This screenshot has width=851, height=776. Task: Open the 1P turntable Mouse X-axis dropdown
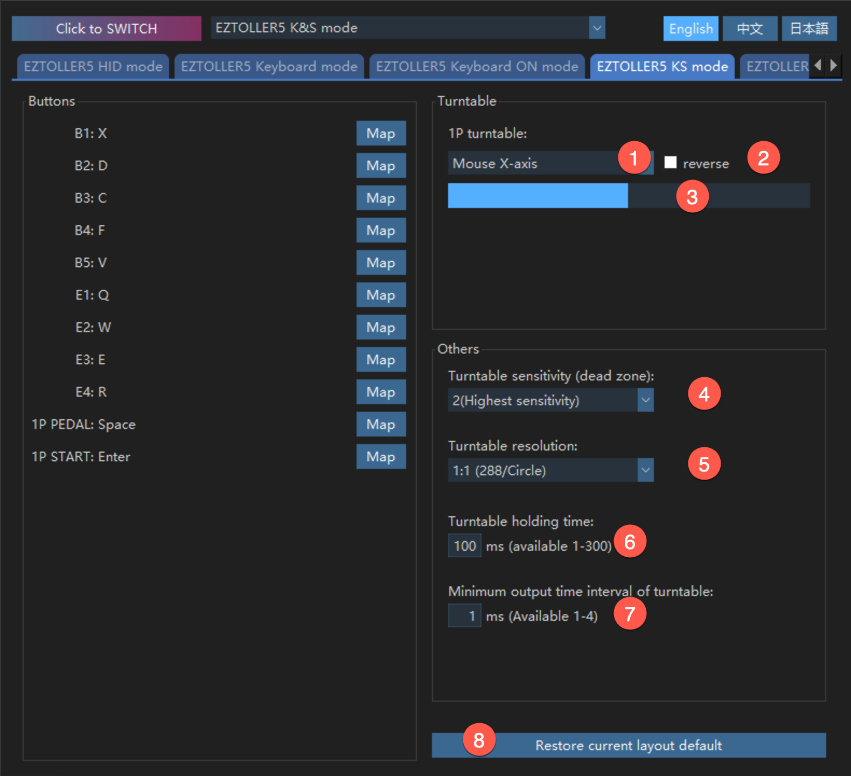(550, 163)
